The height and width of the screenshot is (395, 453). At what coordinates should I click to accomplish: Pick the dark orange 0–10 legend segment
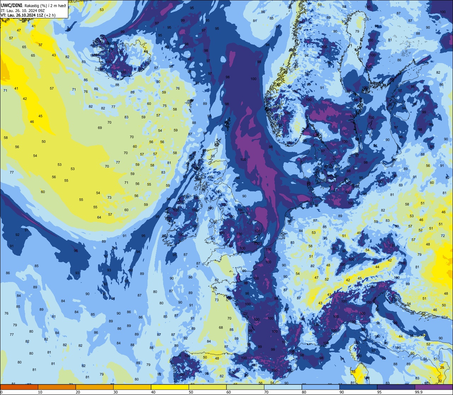(x=19, y=387)
